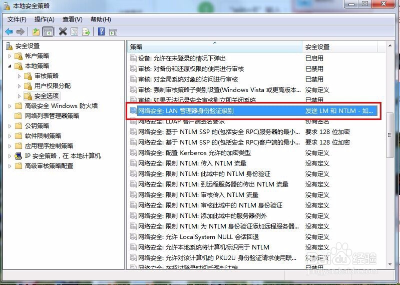Image resolution: width=400 pixels, height=285 pixels.
Task: Click the 帐户策略 folder icon
Action: [x=19, y=56]
